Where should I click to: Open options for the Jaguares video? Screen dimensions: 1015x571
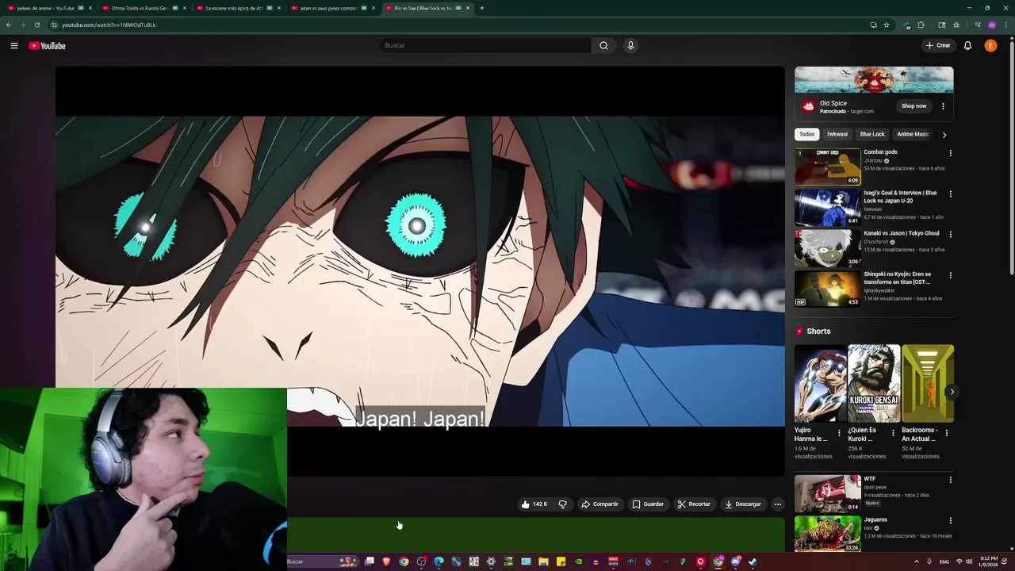pyautogui.click(x=950, y=521)
